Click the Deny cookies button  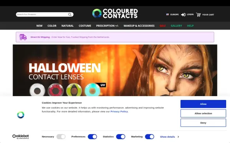coord(203,123)
